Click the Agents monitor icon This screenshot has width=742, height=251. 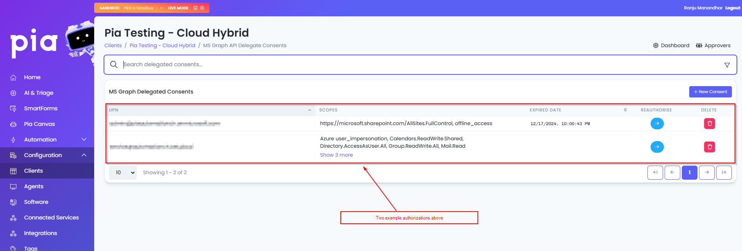click(x=13, y=187)
